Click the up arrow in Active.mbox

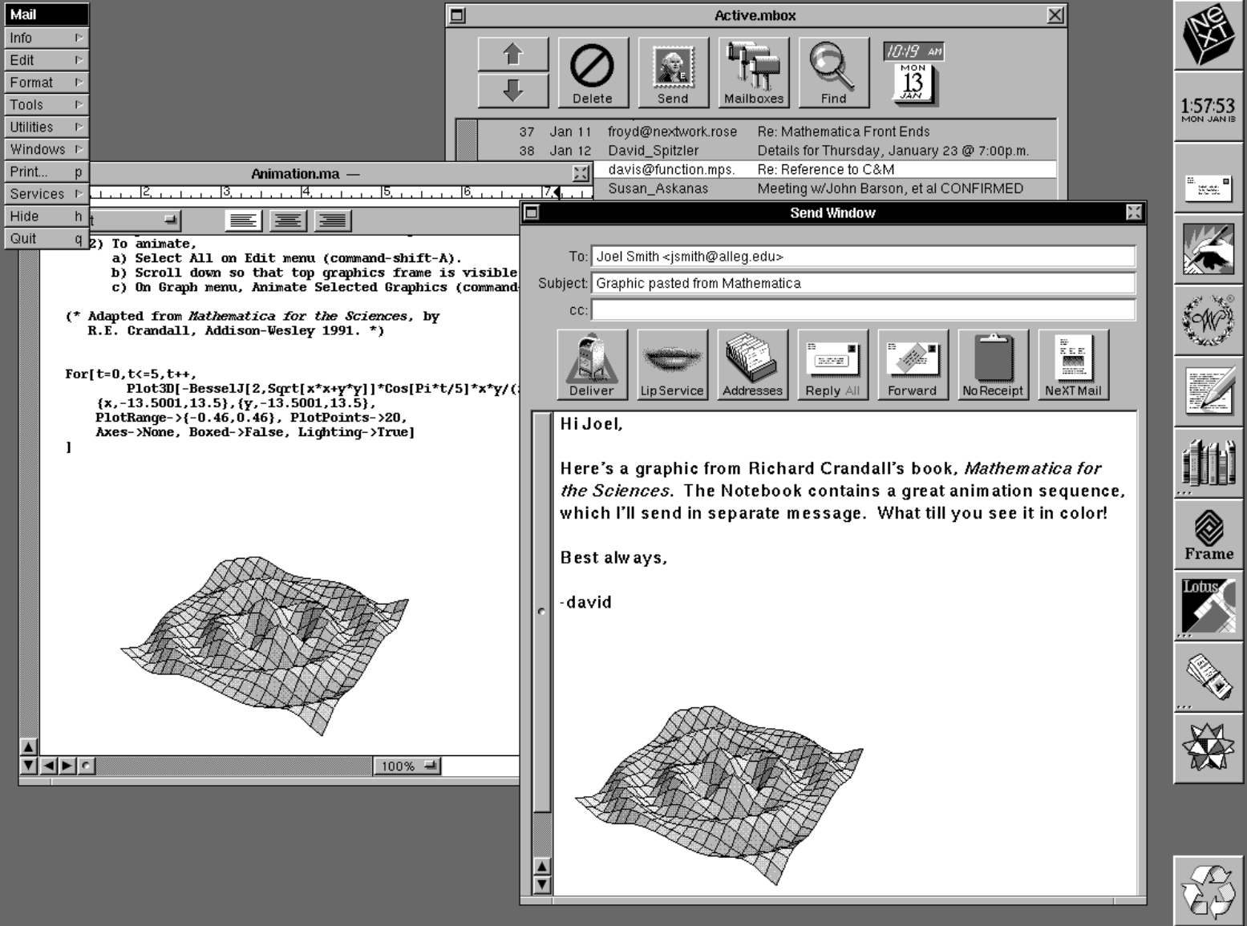(x=513, y=55)
